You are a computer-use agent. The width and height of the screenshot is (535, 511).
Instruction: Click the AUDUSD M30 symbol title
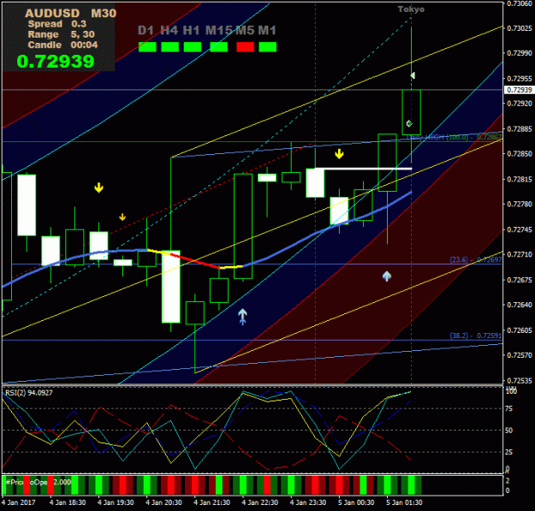coord(71,14)
